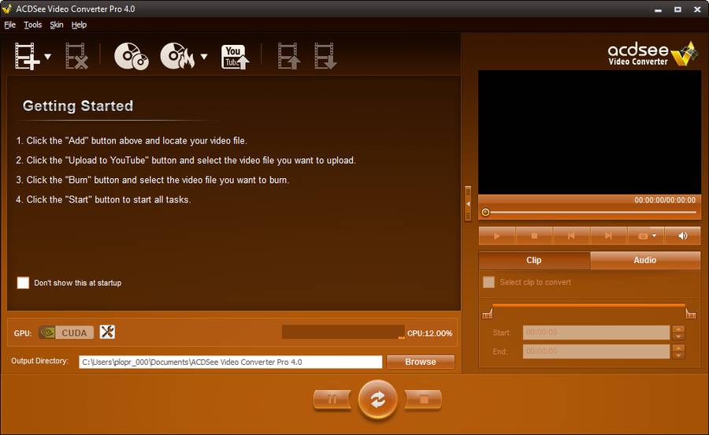709x435 pixels.
Task: Click the preview Stop button
Action: (534, 236)
